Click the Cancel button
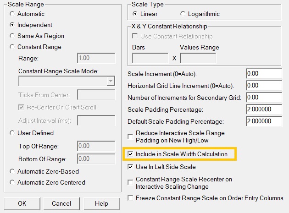Viewport: 289px width, 213px height. 61,203
